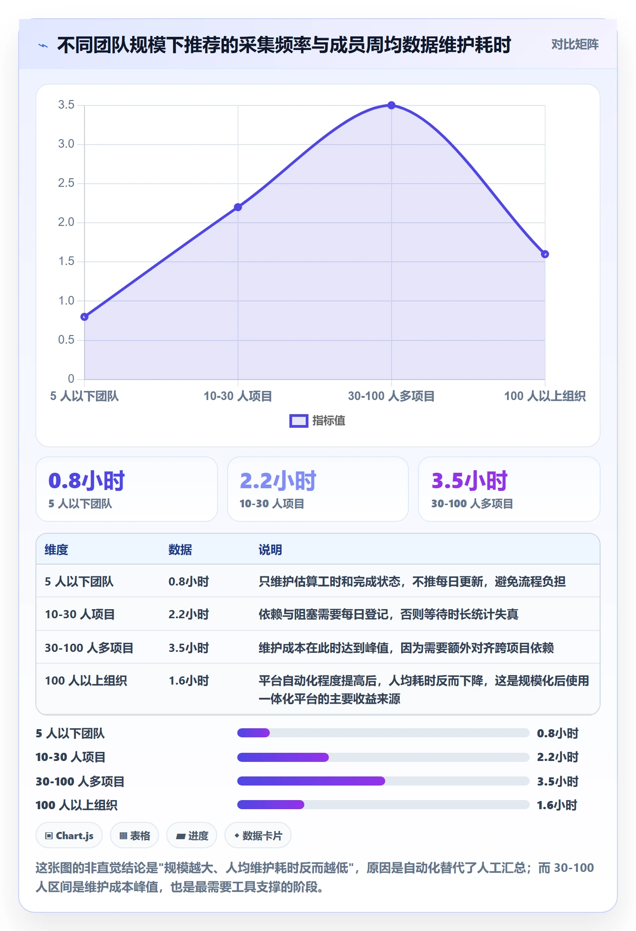Click the Chart.js tag chip
Viewport: 636px width, 931px height.
point(69,836)
